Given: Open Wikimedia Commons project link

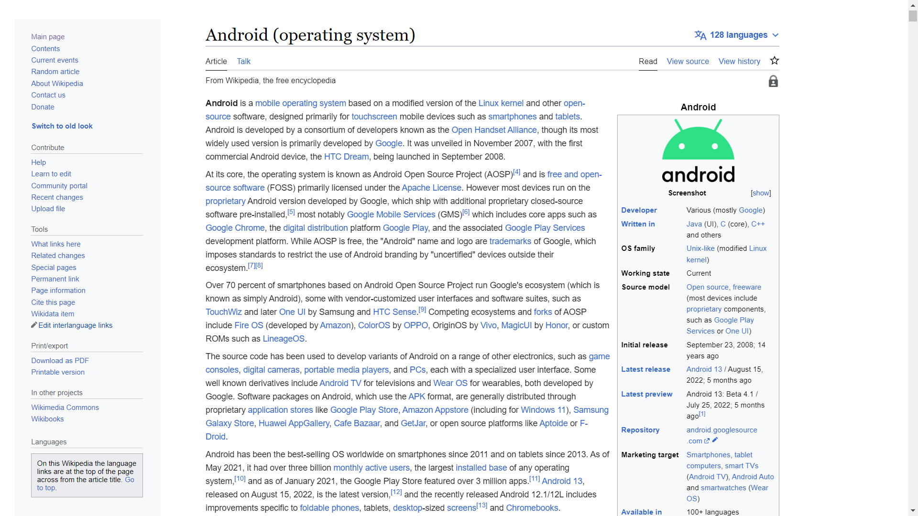Looking at the screenshot, I should pyautogui.click(x=65, y=408).
